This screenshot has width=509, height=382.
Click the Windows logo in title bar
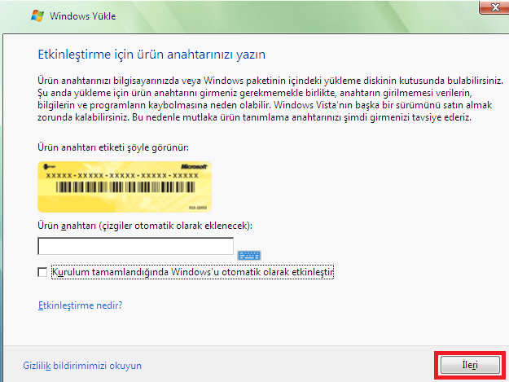click(x=37, y=16)
